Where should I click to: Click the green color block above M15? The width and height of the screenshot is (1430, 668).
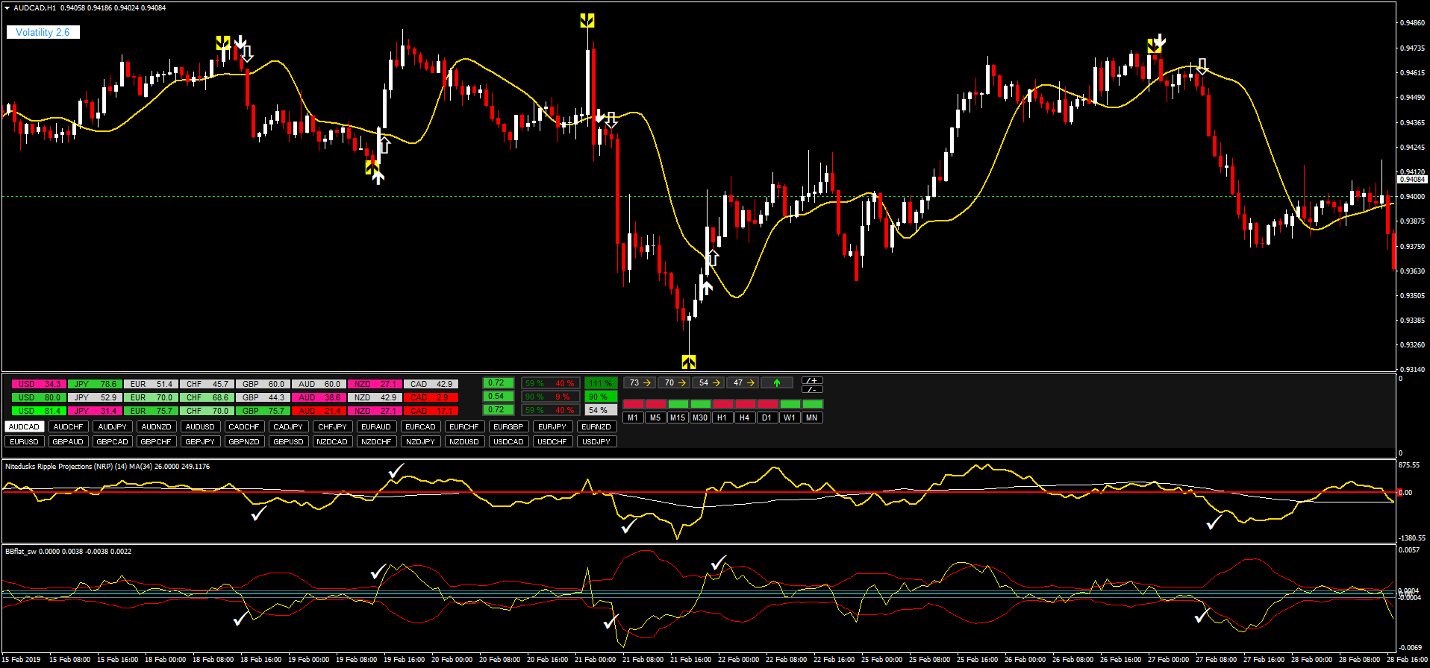[678, 404]
